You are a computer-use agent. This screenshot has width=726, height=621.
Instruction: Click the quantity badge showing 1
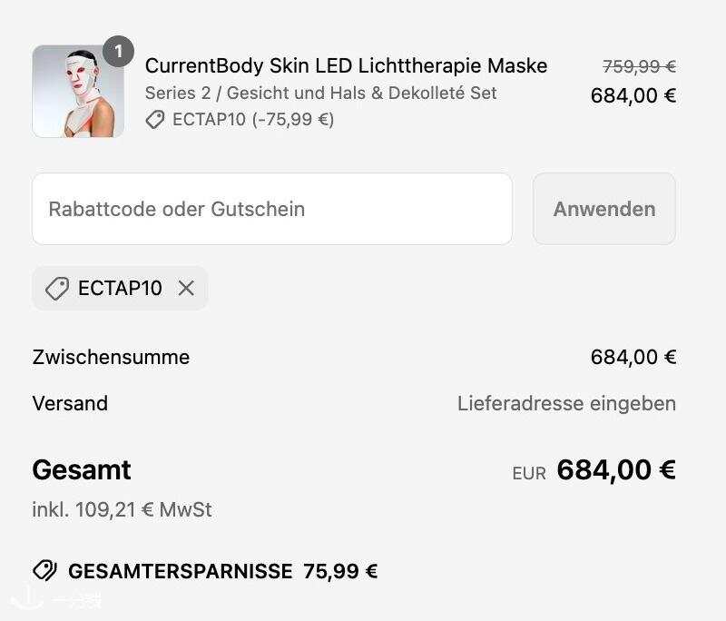(119, 51)
